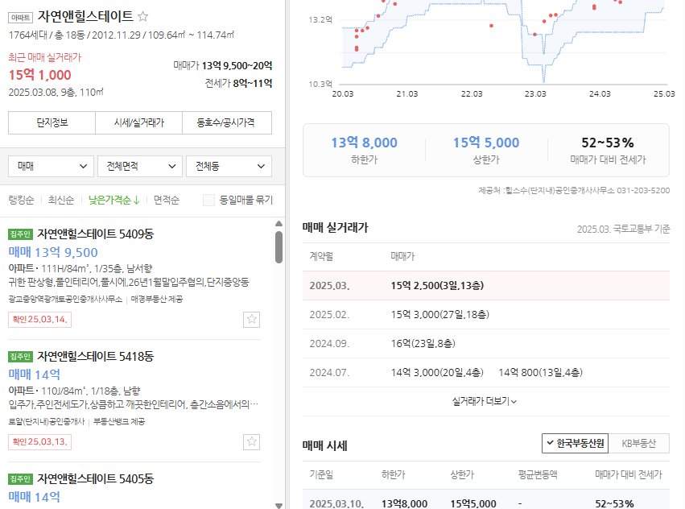
Task: Open the 단지정보 tab
Action: click(52, 122)
